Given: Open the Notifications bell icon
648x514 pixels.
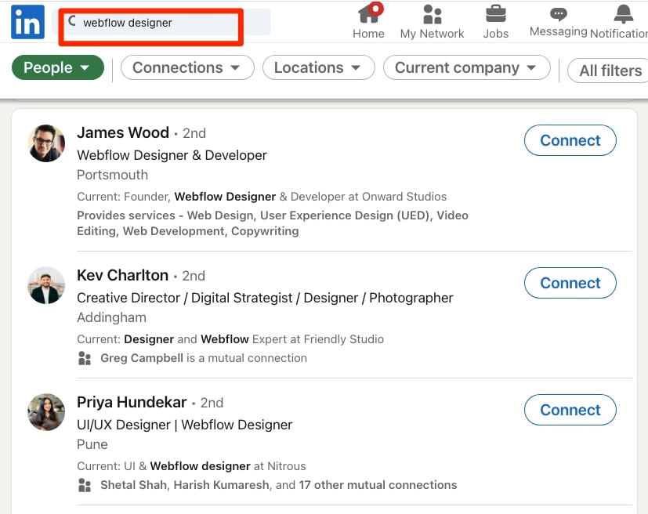Looking at the screenshot, I should 623,14.
